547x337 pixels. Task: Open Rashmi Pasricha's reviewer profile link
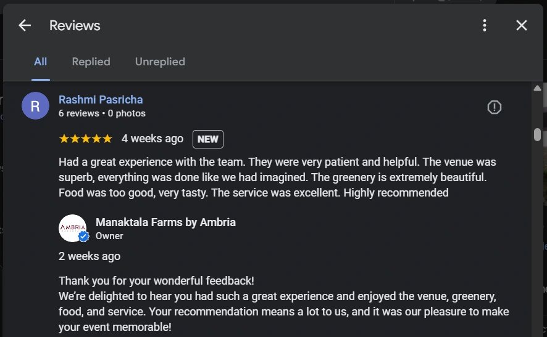pos(101,100)
